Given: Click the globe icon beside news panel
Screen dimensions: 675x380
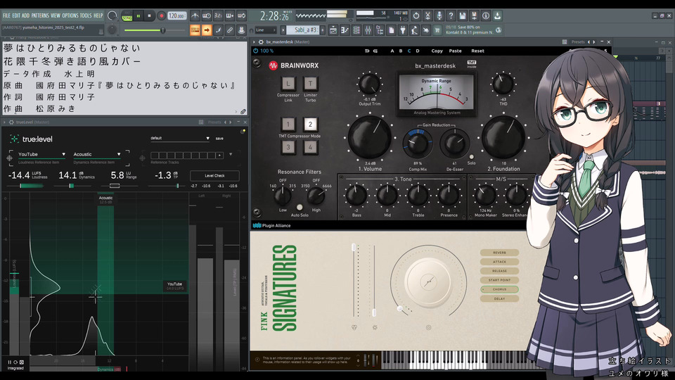Looking at the screenshot, I should [x=498, y=30].
